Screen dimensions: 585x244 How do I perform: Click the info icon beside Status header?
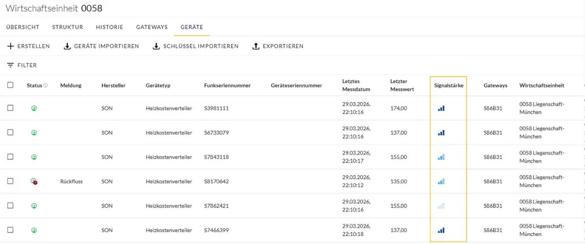[x=45, y=85]
